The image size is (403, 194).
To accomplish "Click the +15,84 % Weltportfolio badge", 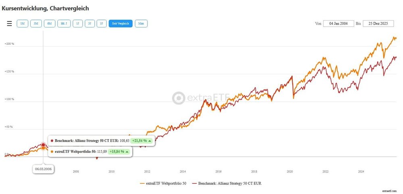I will point(119,152).
